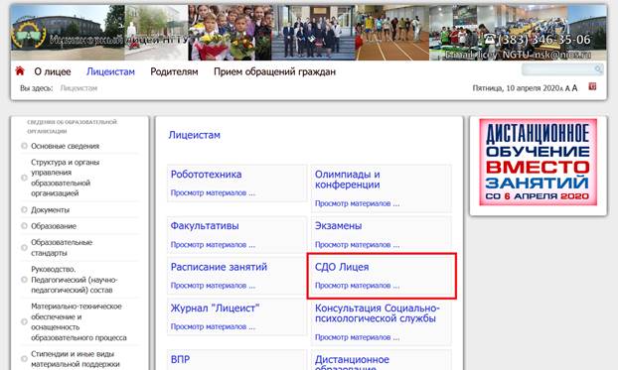Open the 'Экзамены' section
Image resolution: width=618 pixels, height=370 pixels.
click(x=338, y=226)
